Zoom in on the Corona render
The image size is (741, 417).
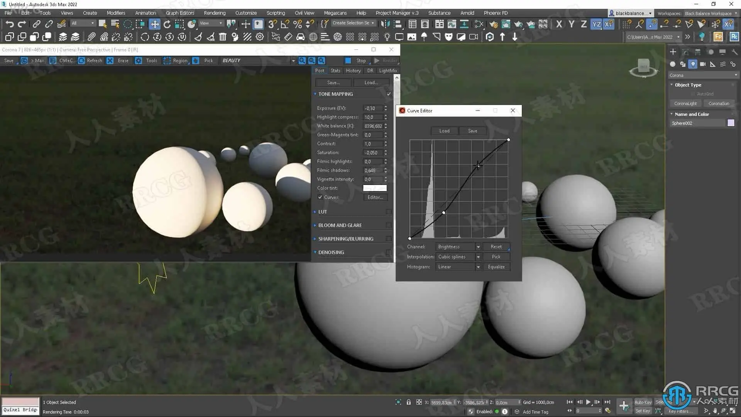pos(302,61)
